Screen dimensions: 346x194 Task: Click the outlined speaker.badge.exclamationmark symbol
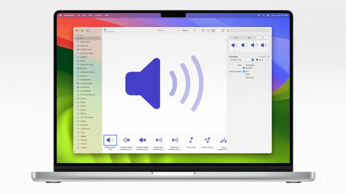coord(126,140)
